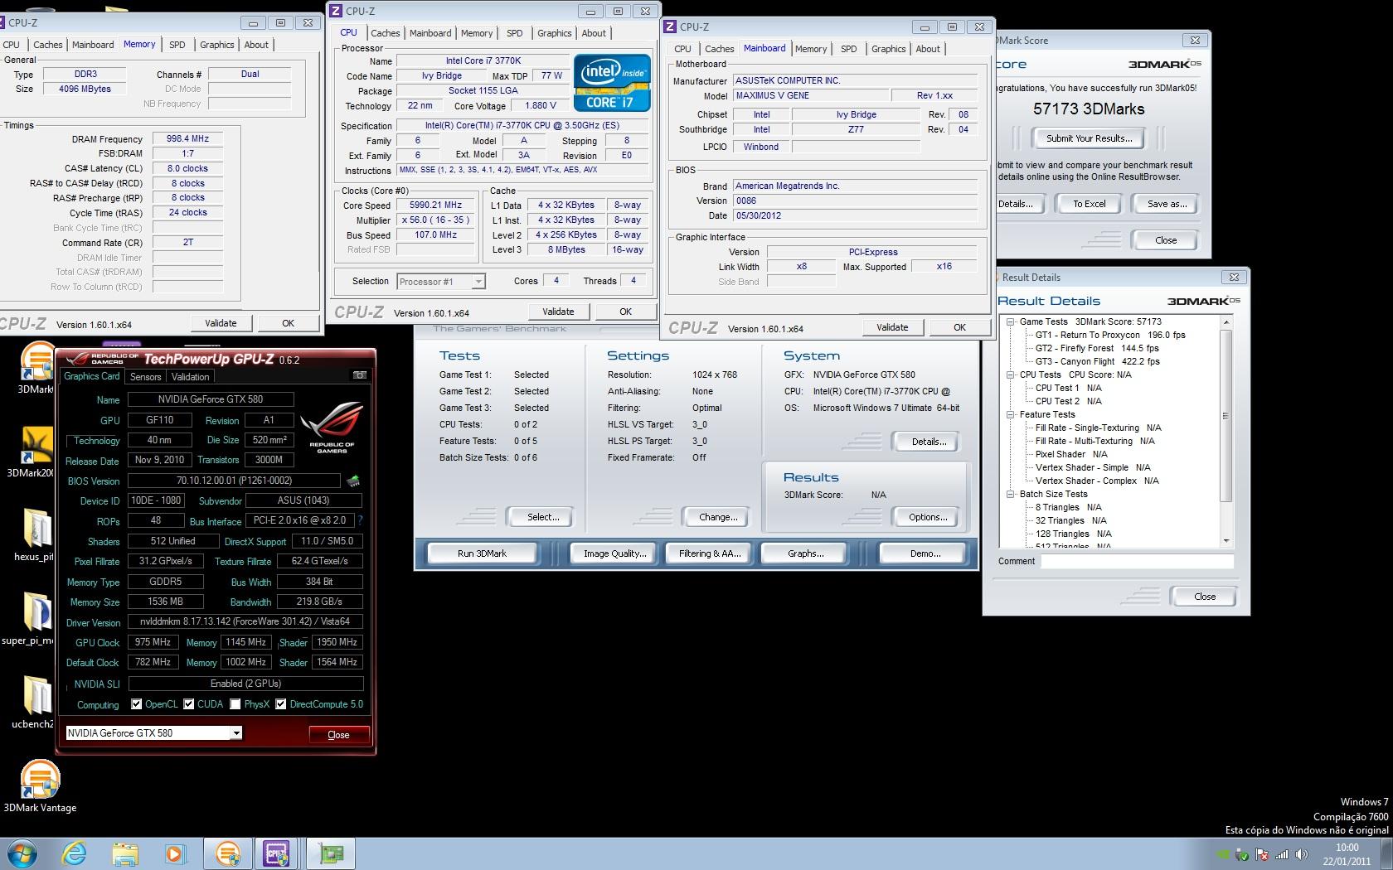Screen dimensions: 1393x870
Task: Toggle the DirectCompute 5.0 checkbox
Action: 281,704
